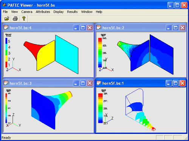Click document icon of horn5f.bs:4 window
This screenshot has height=141, width=189.
pyautogui.click(x=6, y=27)
